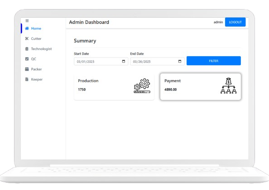
Task: Open the Keeper section
Action: tap(37, 79)
